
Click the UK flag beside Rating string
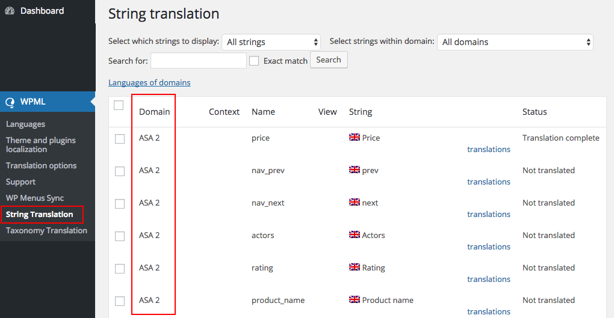click(x=355, y=267)
